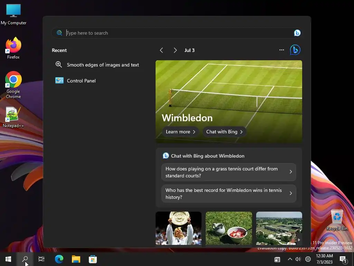Click the taskbar Search magnifier button
354x266 pixels.
click(25, 259)
